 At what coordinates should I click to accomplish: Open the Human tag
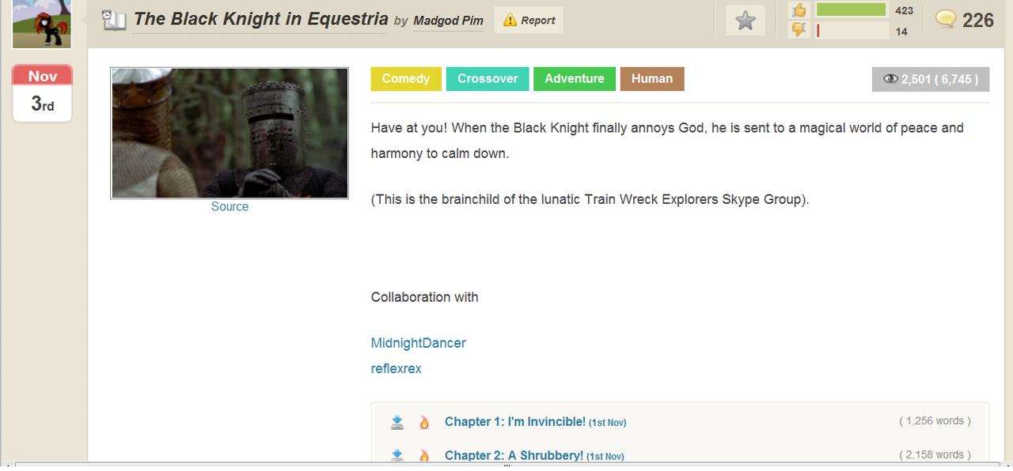[652, 79]
